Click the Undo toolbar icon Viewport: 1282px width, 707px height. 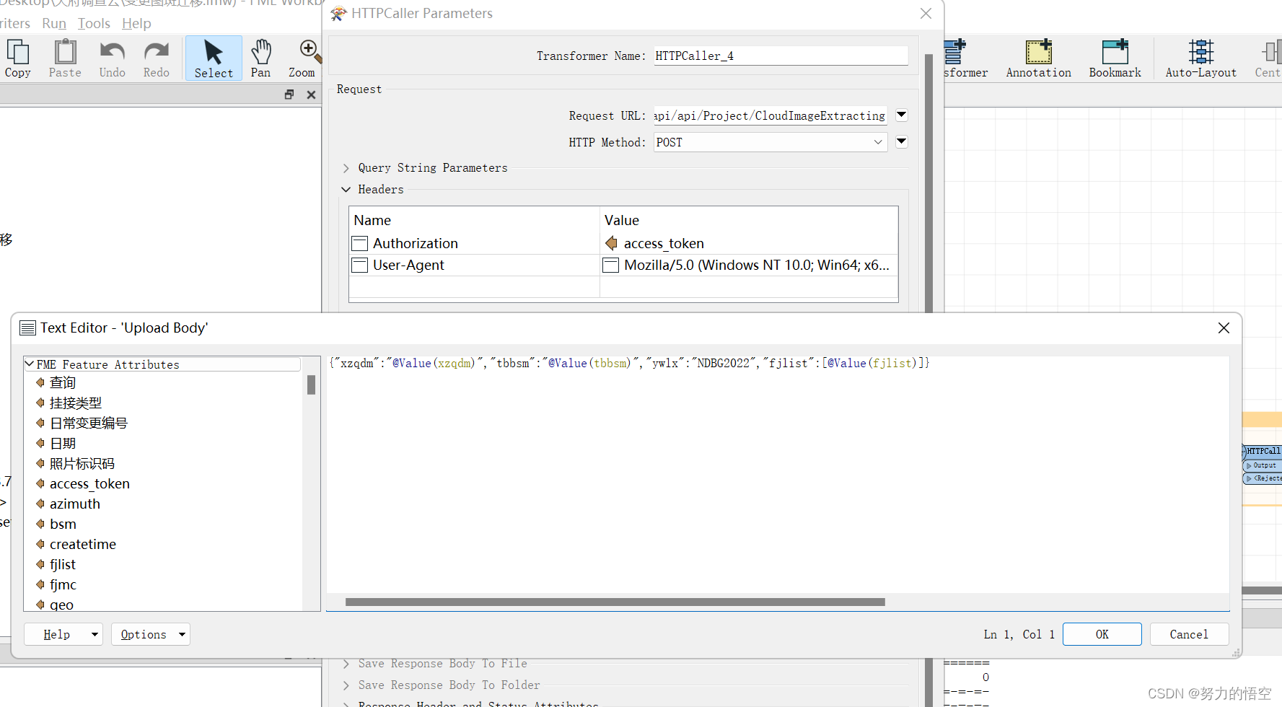point(112,58)
